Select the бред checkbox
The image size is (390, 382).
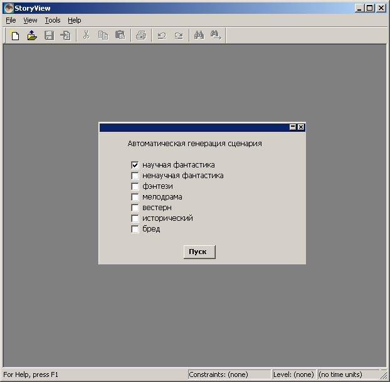pyautogui.click(x=135, y=229)
